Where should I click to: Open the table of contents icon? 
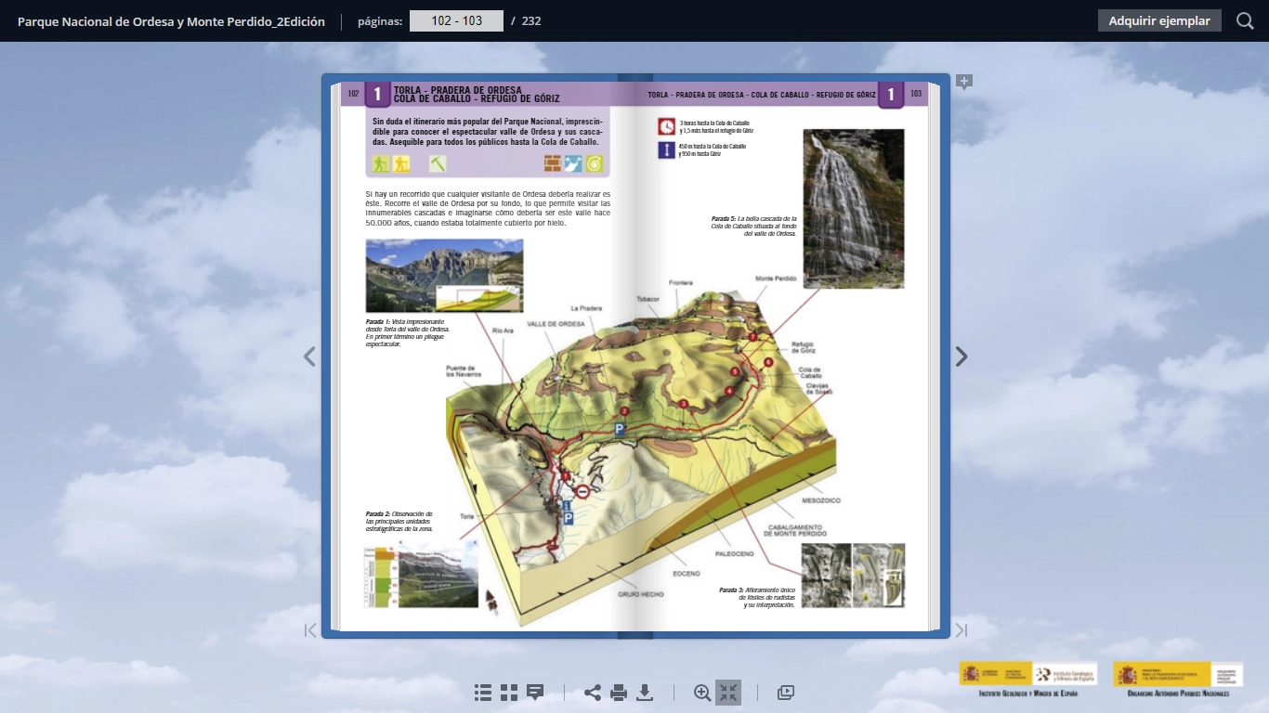[481, 692]
